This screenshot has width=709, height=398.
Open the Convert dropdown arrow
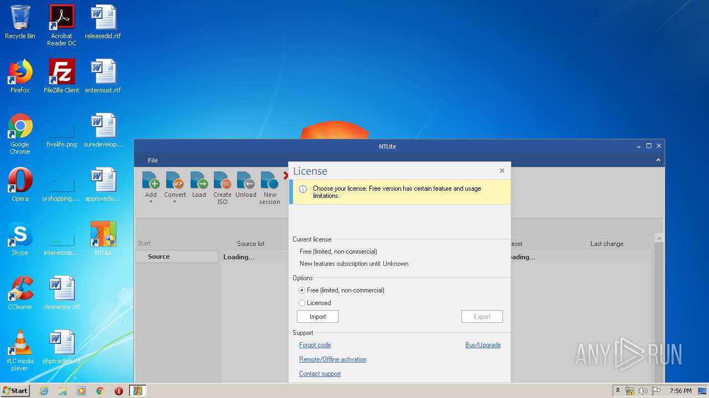(175, 202)
